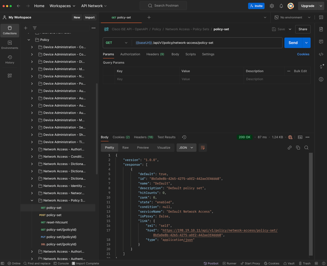
Task: Open the Cookies link beside request tabs
Action: (303, 54)
